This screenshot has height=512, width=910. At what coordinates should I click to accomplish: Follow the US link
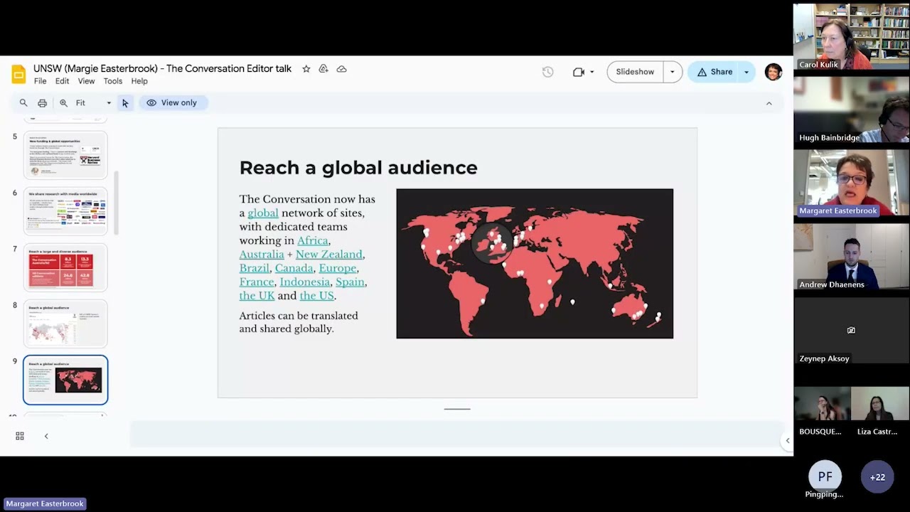point(316,296)
